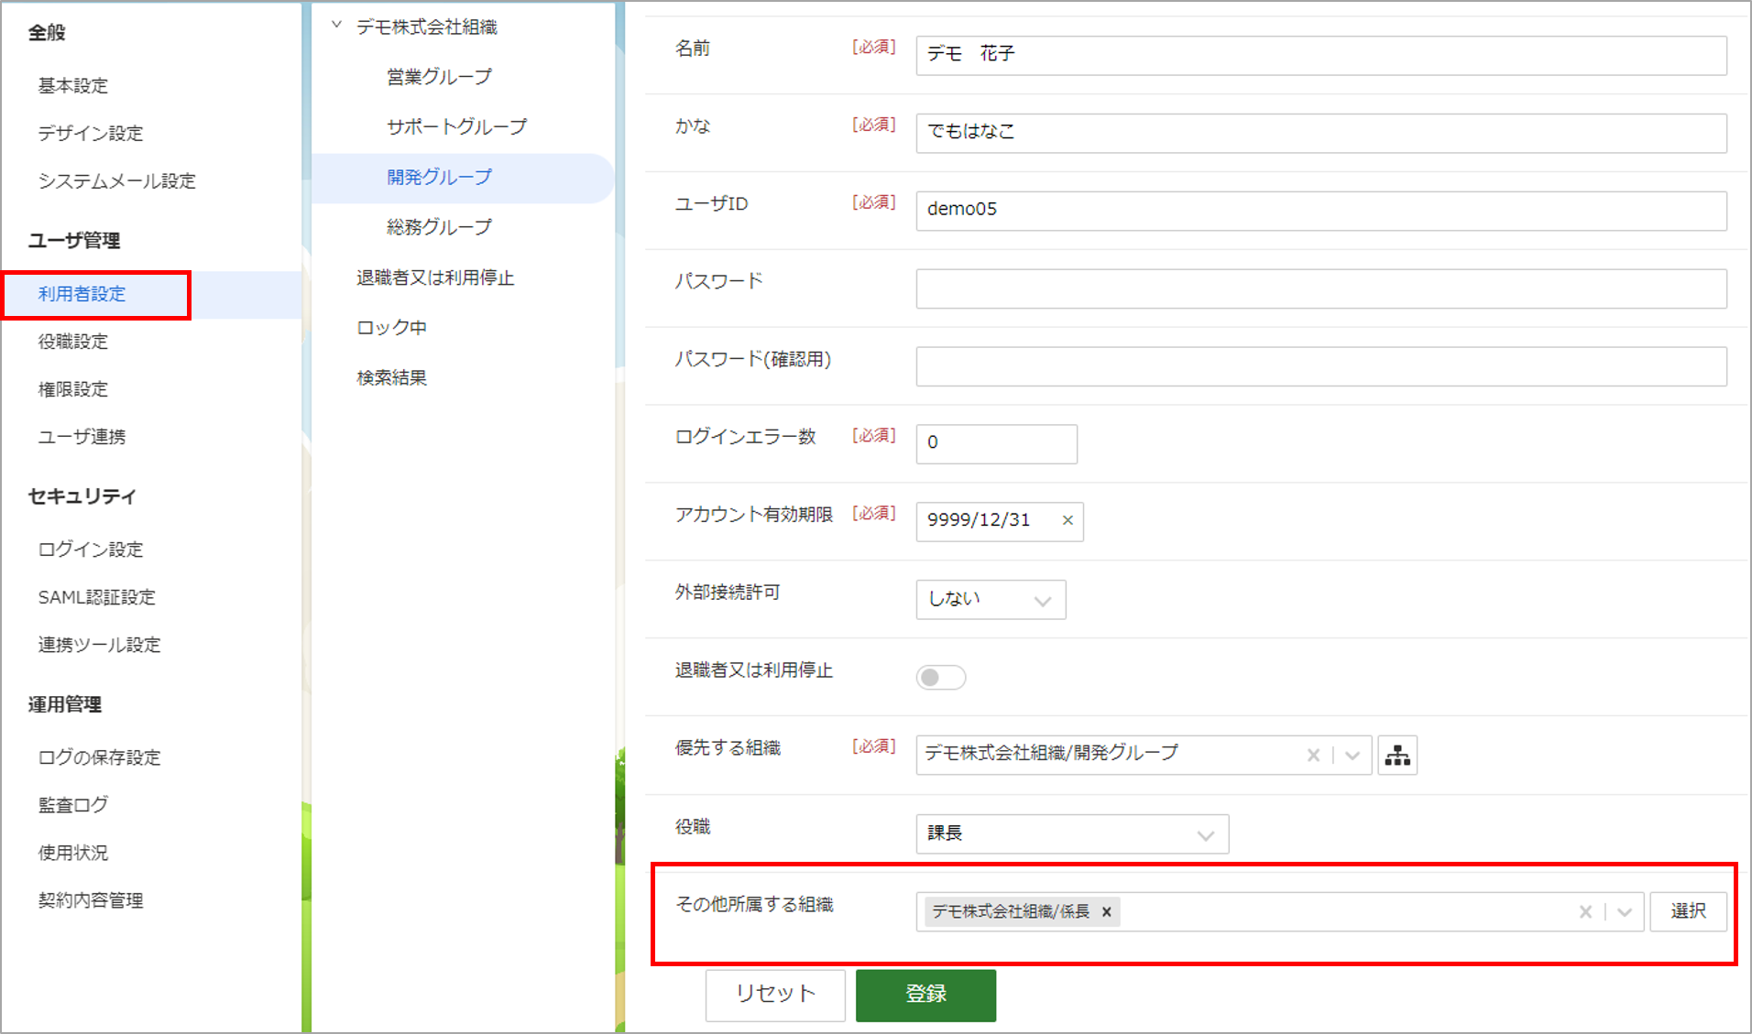This screenshot has width=1752, height=1034.
Task: Click the 選択 button for other organizations
Action: coord(1689,911)
